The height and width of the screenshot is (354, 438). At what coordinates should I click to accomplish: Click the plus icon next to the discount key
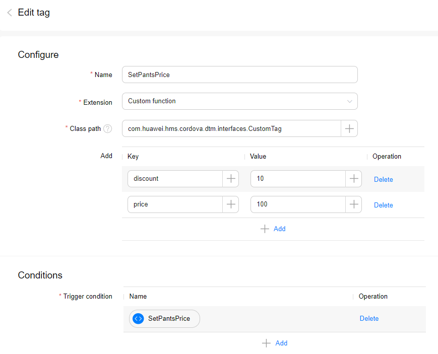click(x=231, y=179)
